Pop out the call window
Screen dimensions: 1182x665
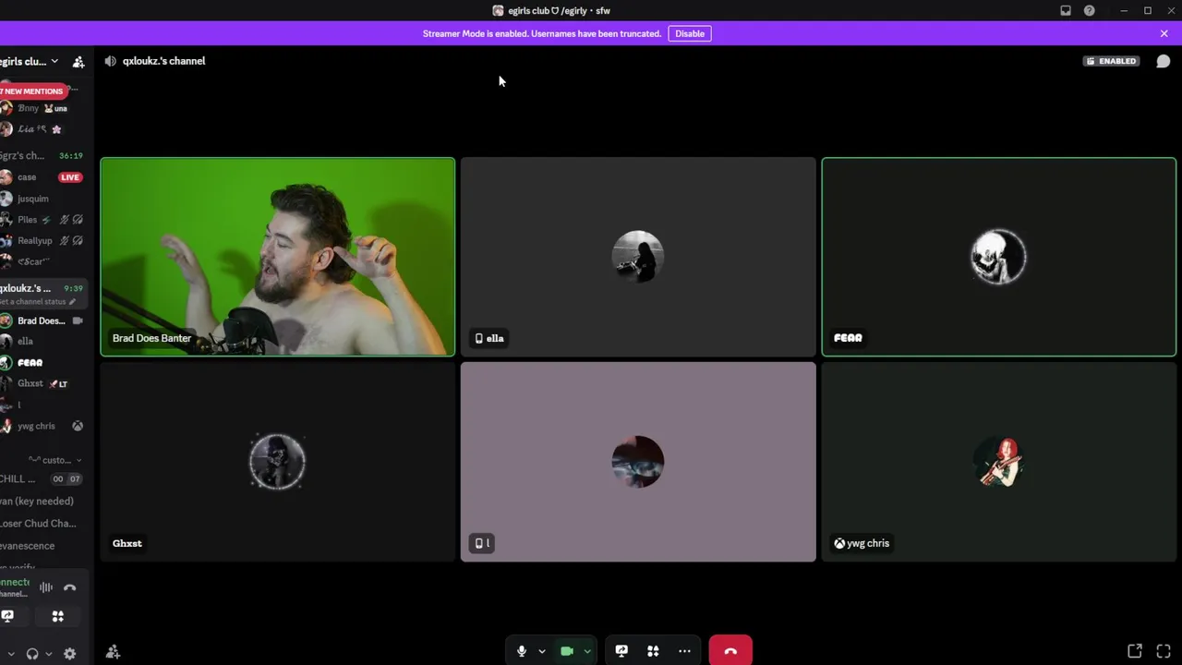click(1135, 651)
